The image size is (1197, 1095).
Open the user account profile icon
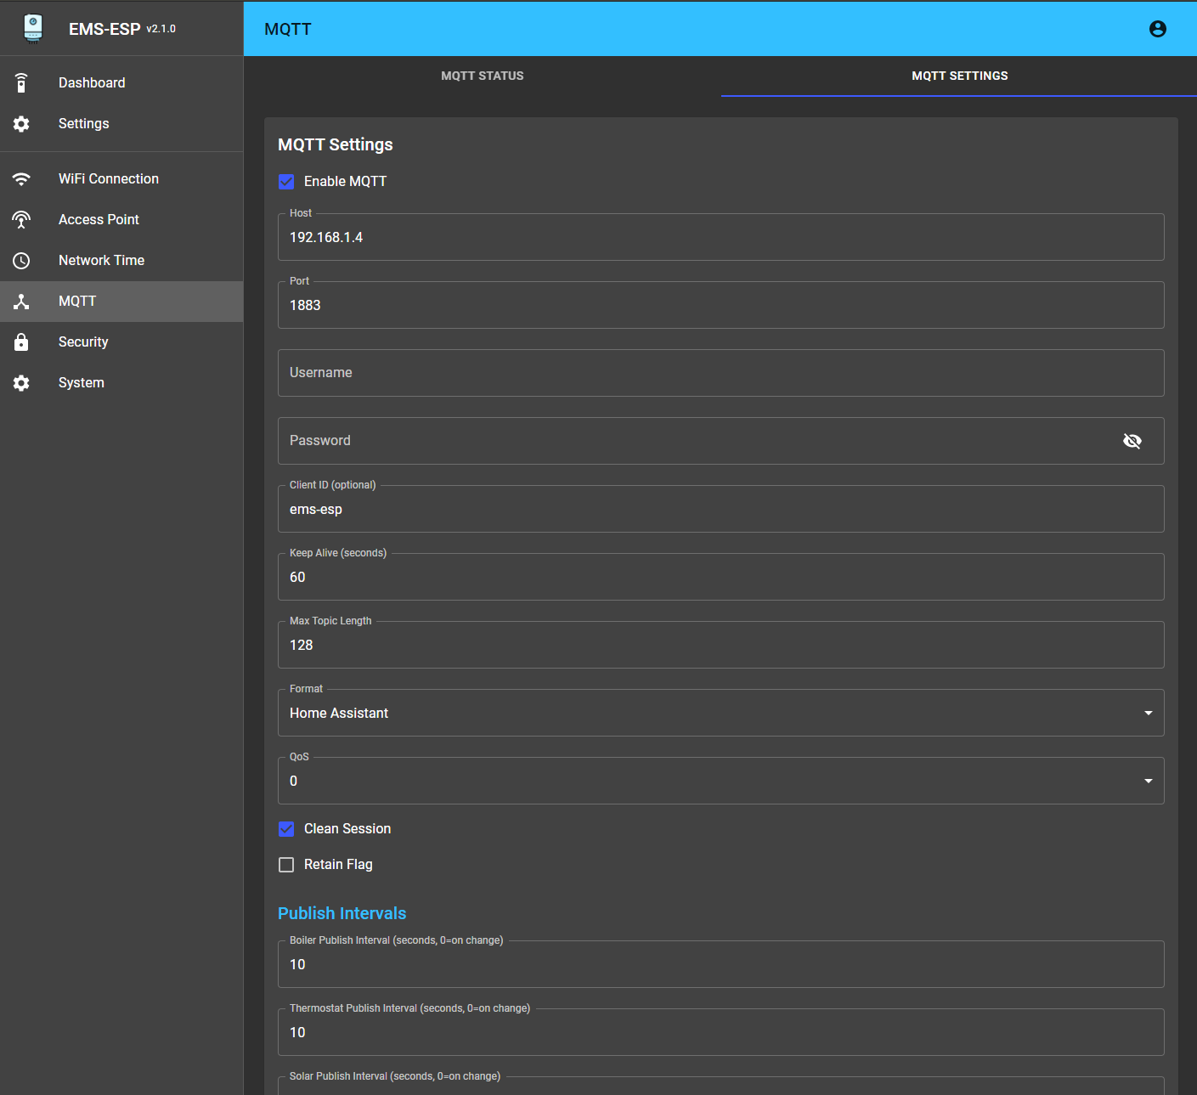point(1157,29)
